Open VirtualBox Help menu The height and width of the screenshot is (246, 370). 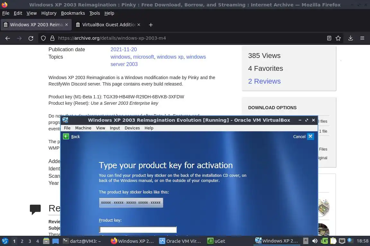click(x=149, y=128)
